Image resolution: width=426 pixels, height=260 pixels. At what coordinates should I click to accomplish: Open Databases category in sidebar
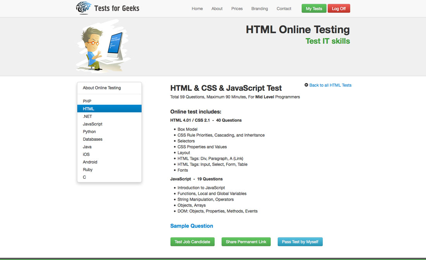click(x=93, y=139)
